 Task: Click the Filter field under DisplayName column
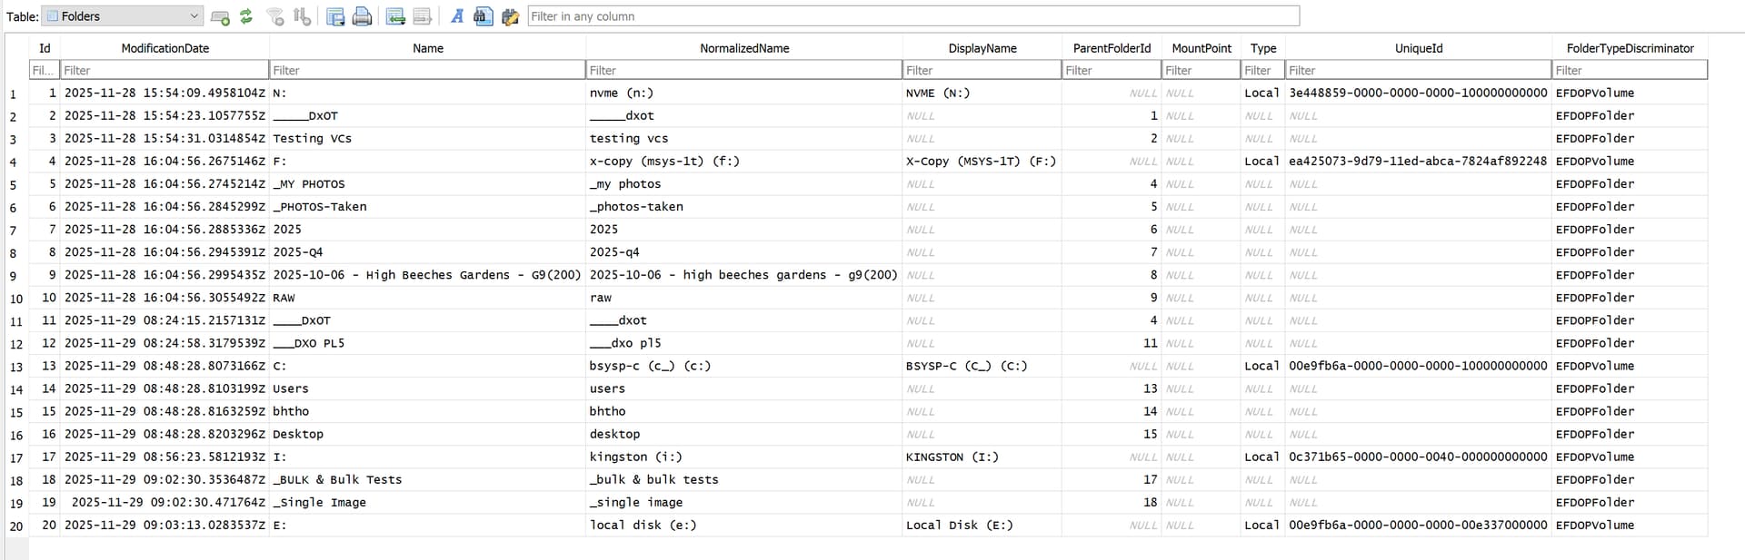[982, 70]
